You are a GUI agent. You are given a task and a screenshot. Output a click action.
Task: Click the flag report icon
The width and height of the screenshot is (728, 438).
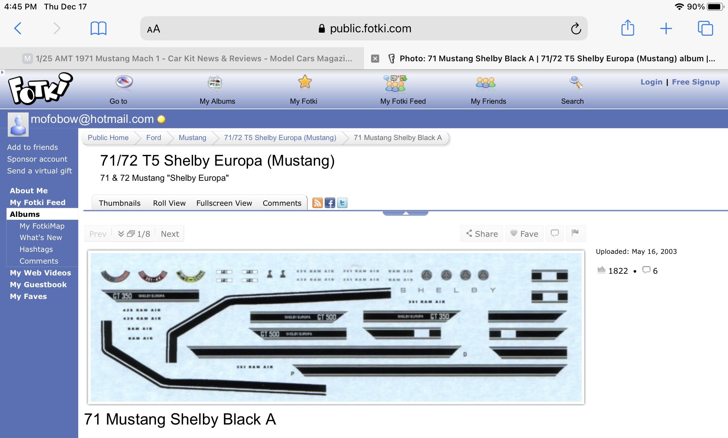[575, 233]
